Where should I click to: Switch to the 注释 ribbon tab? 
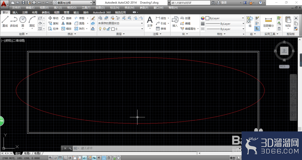coord(25,12)
